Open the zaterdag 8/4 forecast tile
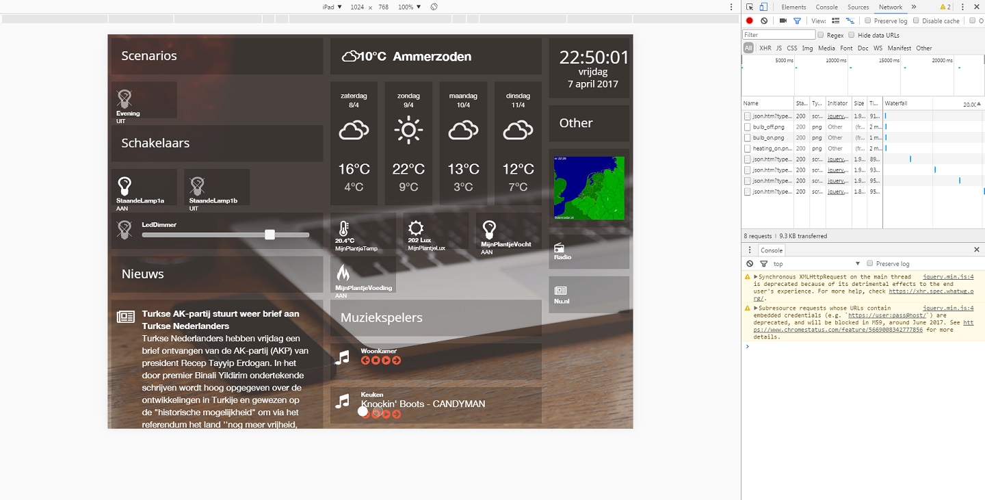The image size is (985, 500). pyautogui.click(x=354, y=144)
